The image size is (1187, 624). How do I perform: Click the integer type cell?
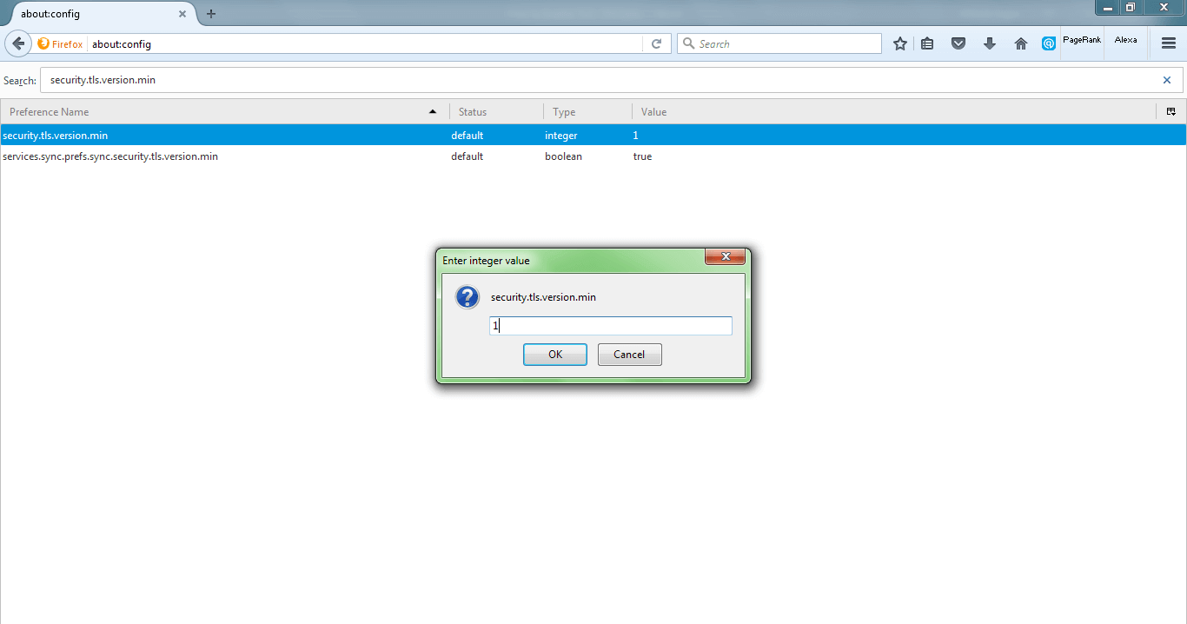560,136
